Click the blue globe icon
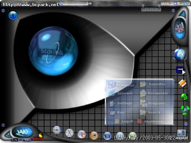 pyautogui.click(x=180, y=55)
